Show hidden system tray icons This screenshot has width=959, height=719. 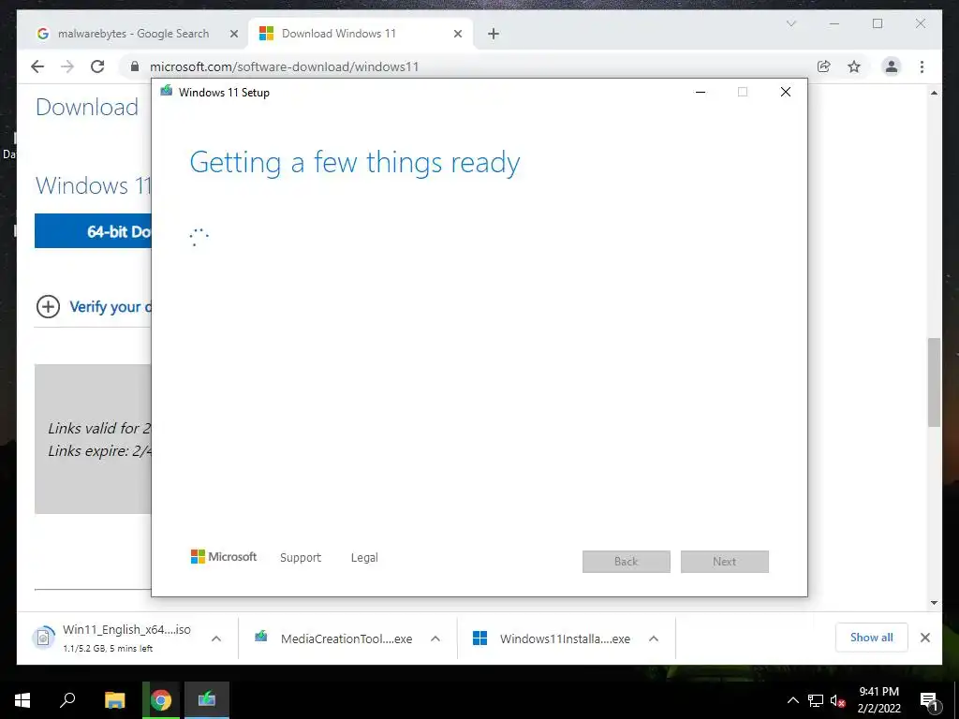click(x=792, y=700)
